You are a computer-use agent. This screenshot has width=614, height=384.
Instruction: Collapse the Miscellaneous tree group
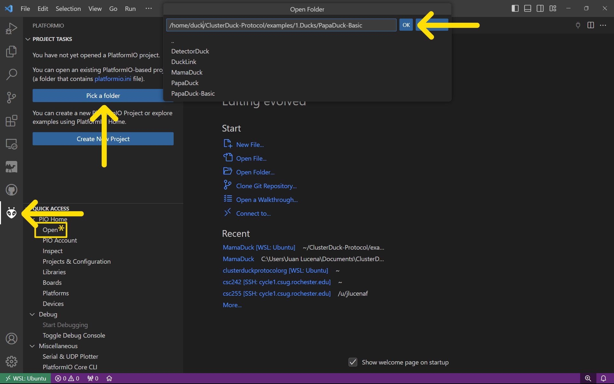[32, 346]
